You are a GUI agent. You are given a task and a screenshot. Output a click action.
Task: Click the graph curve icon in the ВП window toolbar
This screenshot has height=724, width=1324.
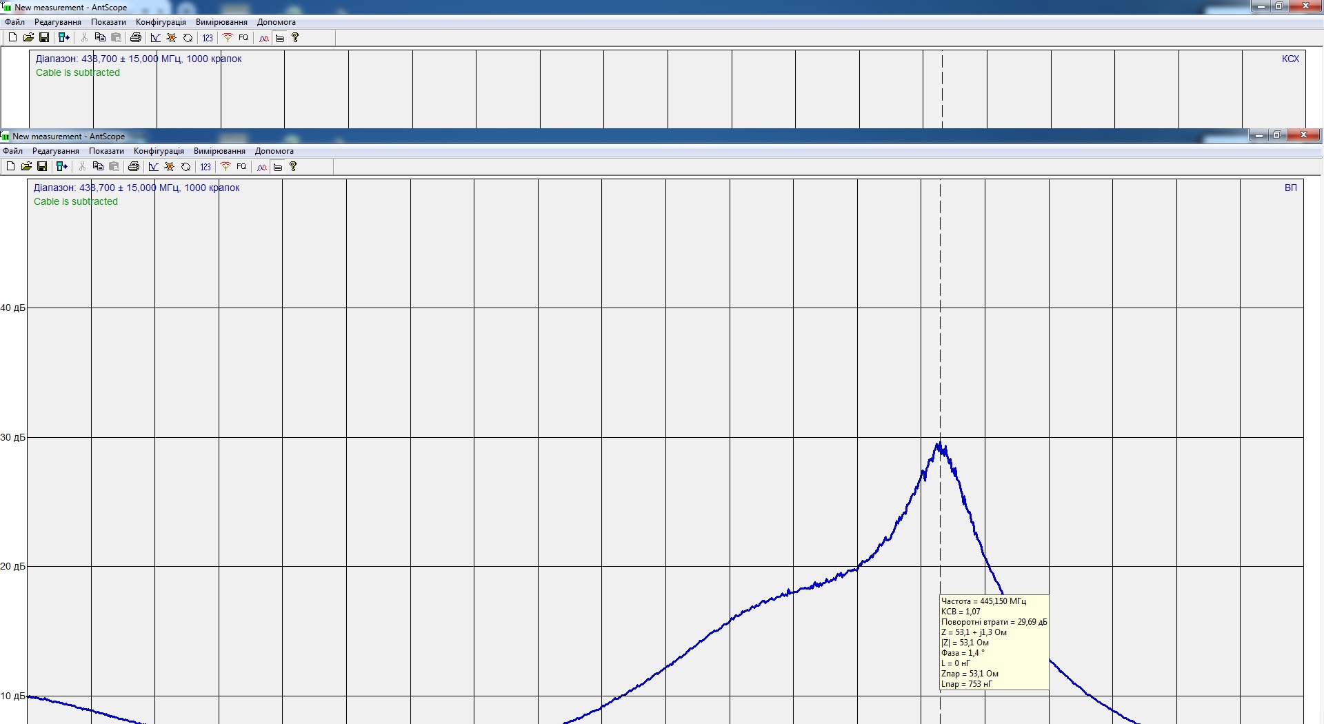click(x=154, y=166)
